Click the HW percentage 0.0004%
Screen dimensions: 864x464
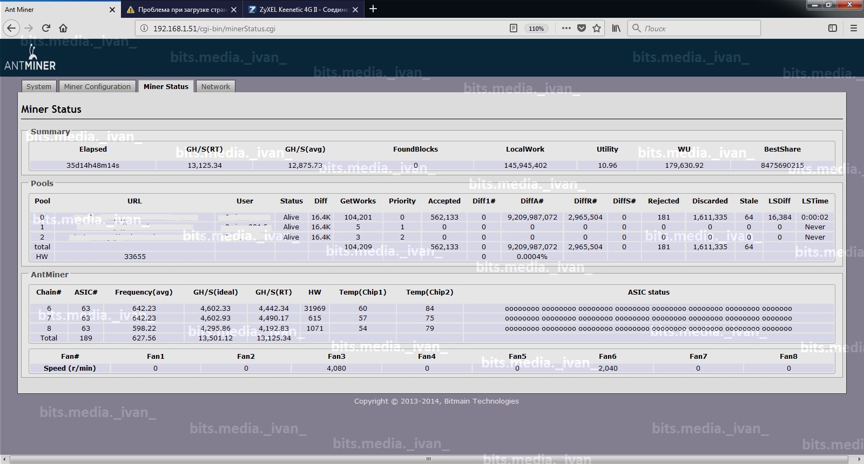[532, 257]
